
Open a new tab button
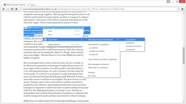[x=33, y=5]
